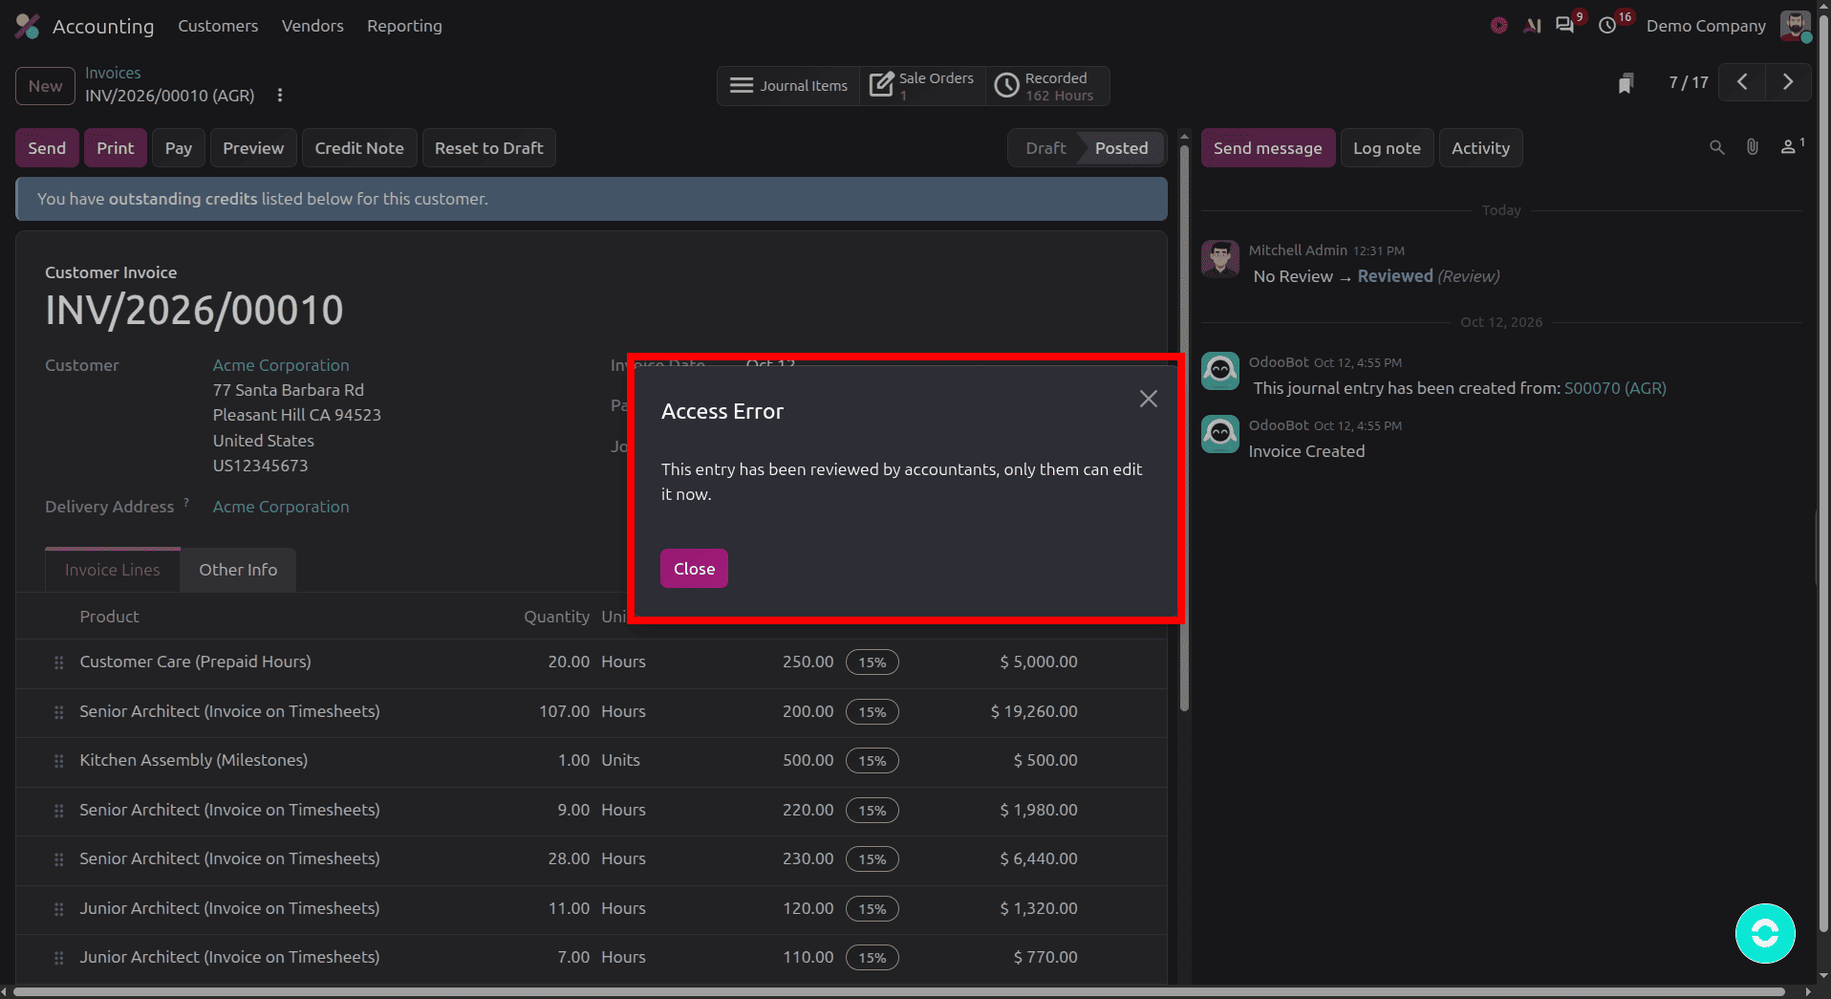The image size is (1831, 999).
Task: Open the user avatar menu
Action: 1795,26
